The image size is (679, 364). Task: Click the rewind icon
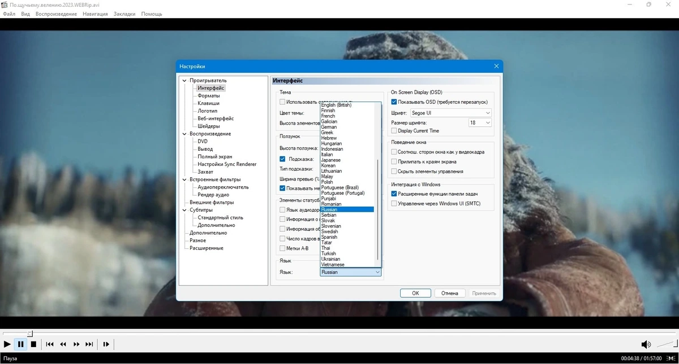63,344
